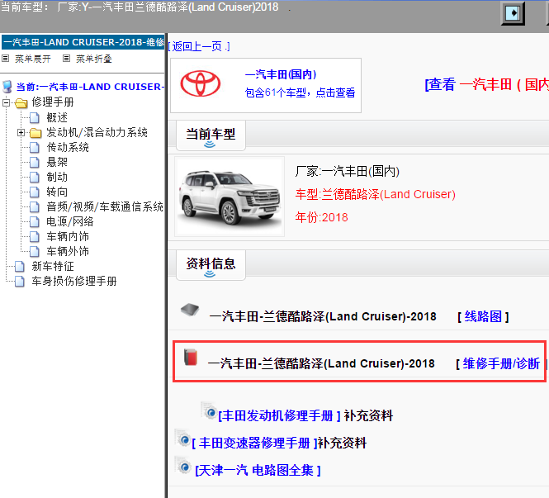Open 悬架 in the tree

pyautogui.click(x=57, y=162)
